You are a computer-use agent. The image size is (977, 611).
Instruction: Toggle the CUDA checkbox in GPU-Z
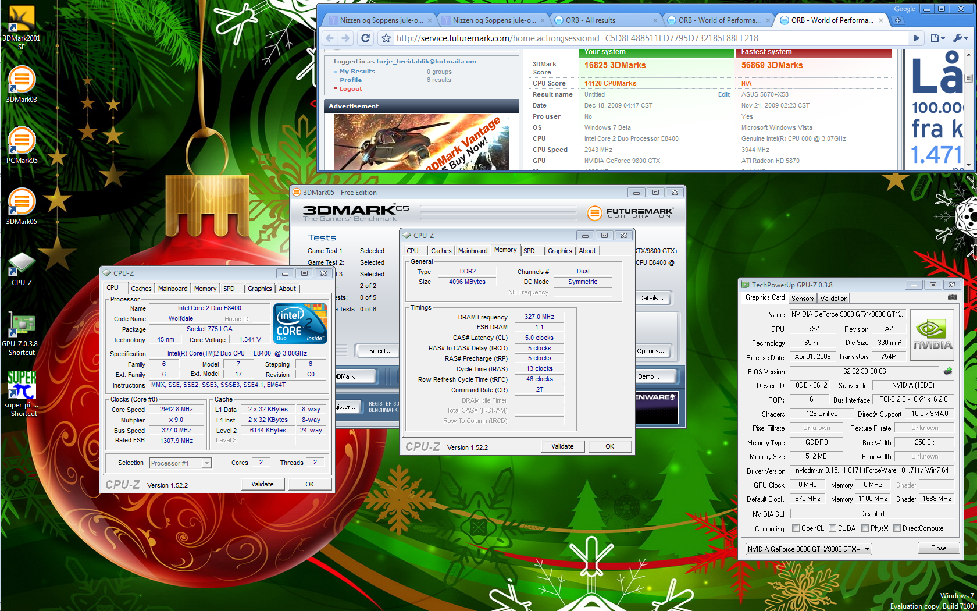click(x=833, y=528)
